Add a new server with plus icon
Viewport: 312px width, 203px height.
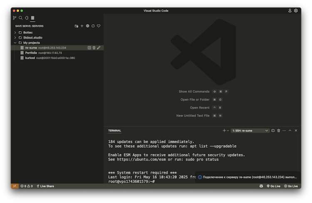point(82,26)
